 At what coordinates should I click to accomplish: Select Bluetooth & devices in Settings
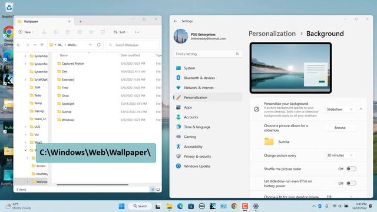[x=207, y=78]
